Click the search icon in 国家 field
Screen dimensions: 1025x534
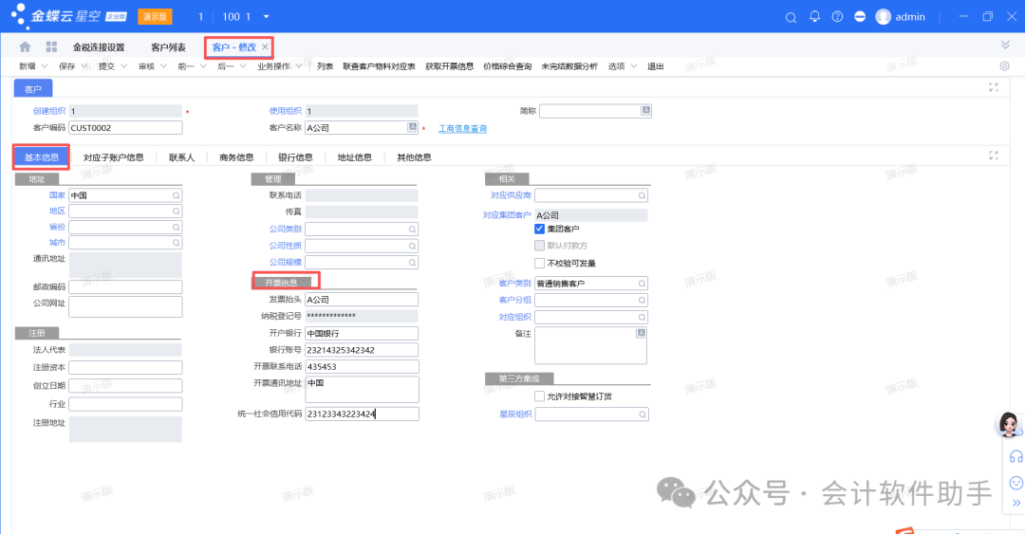176,195
